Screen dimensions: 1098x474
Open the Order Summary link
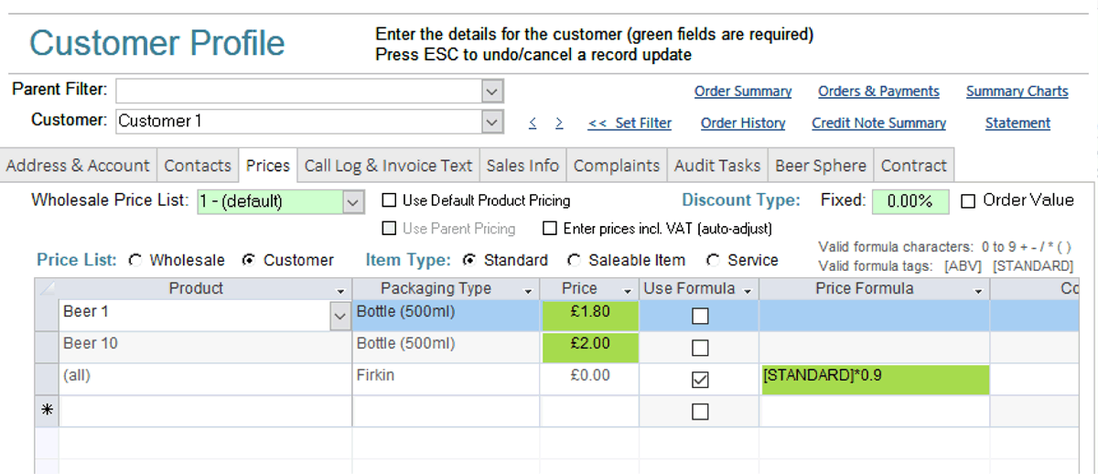pyautogui.click(x=743, y=92)
